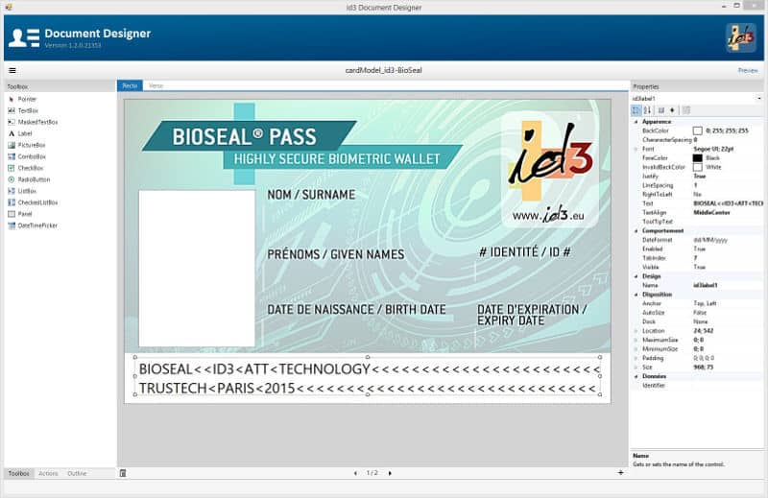
Task: Sort Properties alphabetically
Action: (x=647, y=110)
